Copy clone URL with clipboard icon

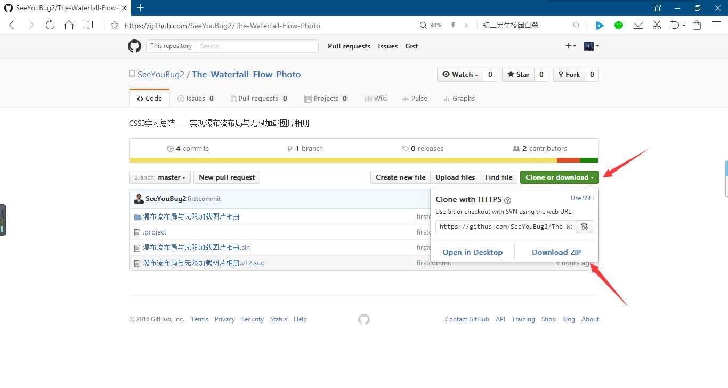584,227
